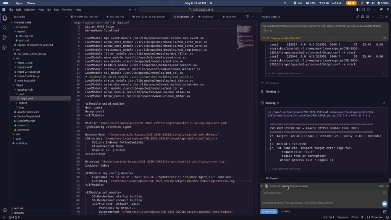Click the globe icon in Hacker Sidekick header
391x220 pixels.
(x=363, y=17)
